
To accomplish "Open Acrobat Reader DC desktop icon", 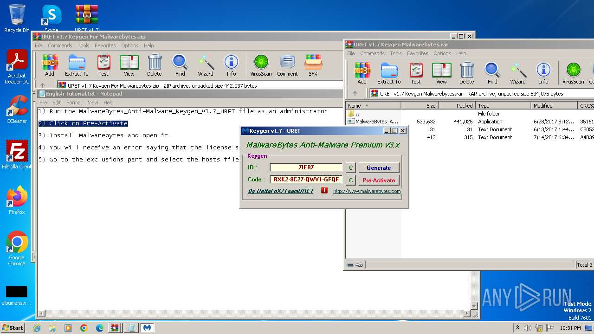I will click(17, 67).
